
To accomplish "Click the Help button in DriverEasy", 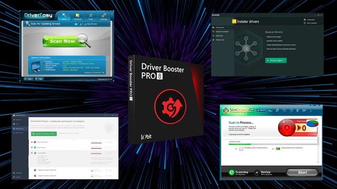I will pyautogui.click(x=39, y=79).
